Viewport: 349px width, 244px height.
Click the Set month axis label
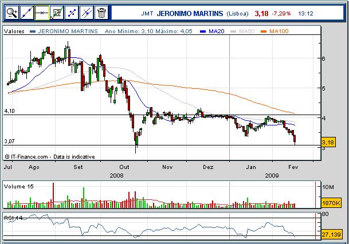pos(78,167)
